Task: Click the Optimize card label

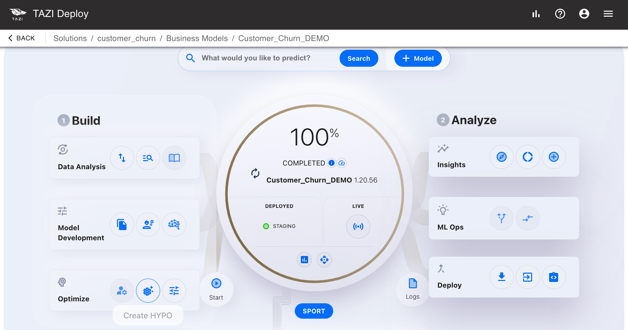Action: click(x=74, y=299)
